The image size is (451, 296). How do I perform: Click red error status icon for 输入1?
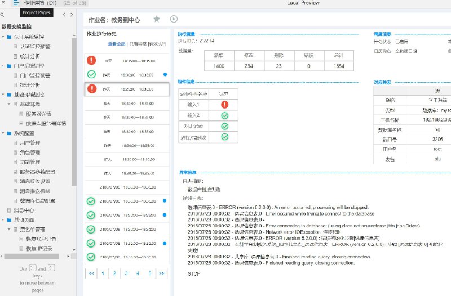coord(224,105)
